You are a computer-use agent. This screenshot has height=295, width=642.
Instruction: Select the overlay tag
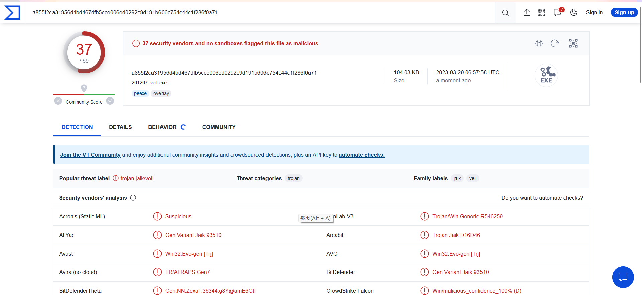coord(161,93)
